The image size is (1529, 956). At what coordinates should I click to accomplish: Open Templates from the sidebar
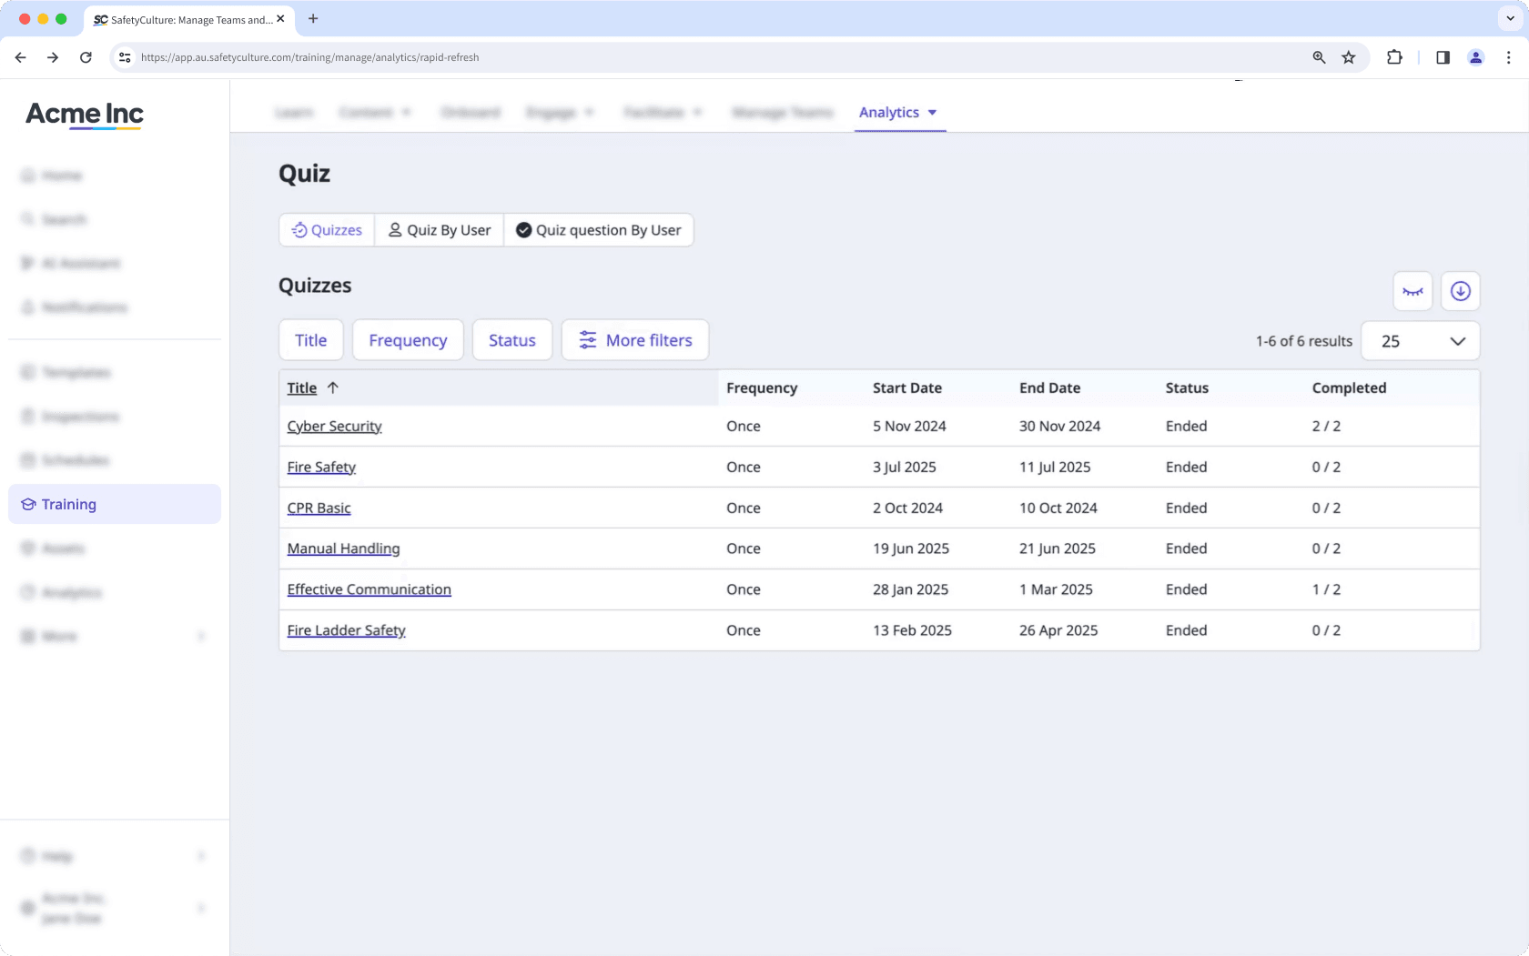[x=76, y=372]
